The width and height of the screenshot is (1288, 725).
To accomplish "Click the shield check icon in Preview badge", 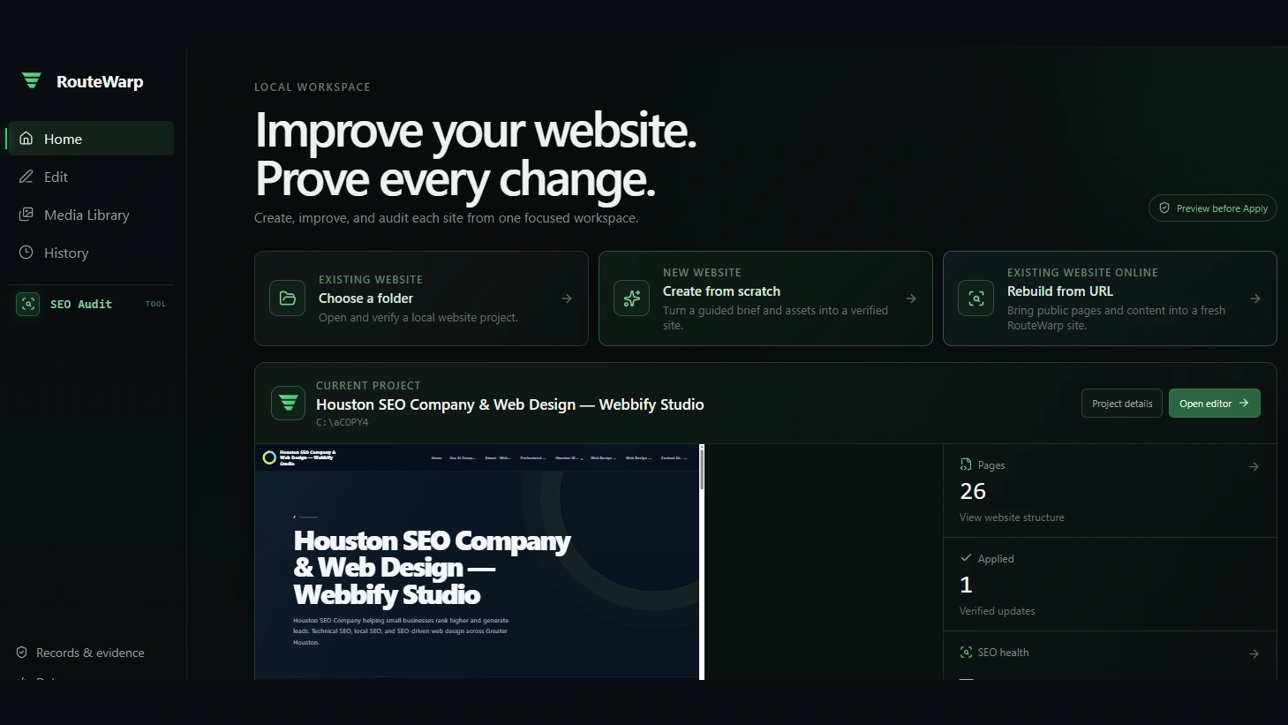I will (x=1164, y=208).
